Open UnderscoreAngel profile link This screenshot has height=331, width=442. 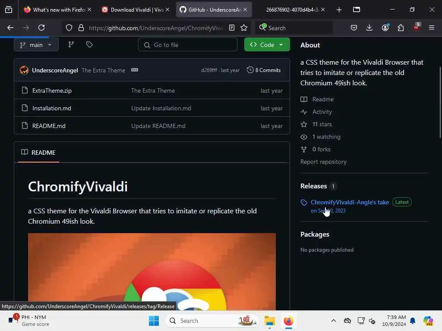(x=55, y=70)
